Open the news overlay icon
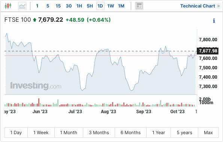The height and width of the screenshot is (142, 223). pyautogui.click(x=139, y=6)
